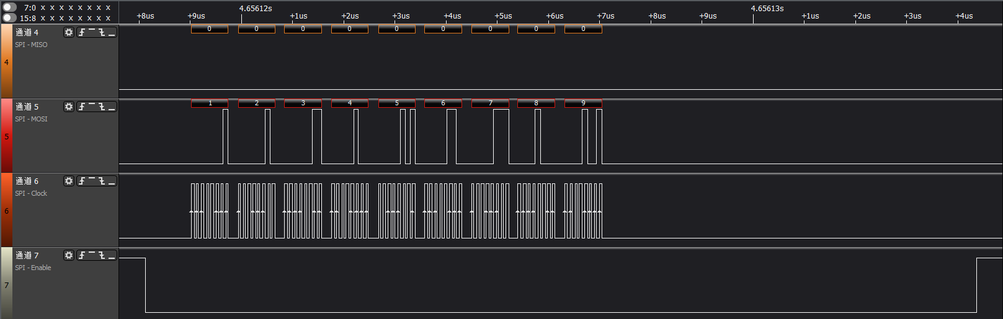Open channel 7 Enable settings gear
The height and width of the screenshot is (319, 1003).
[x=69, y=255]
